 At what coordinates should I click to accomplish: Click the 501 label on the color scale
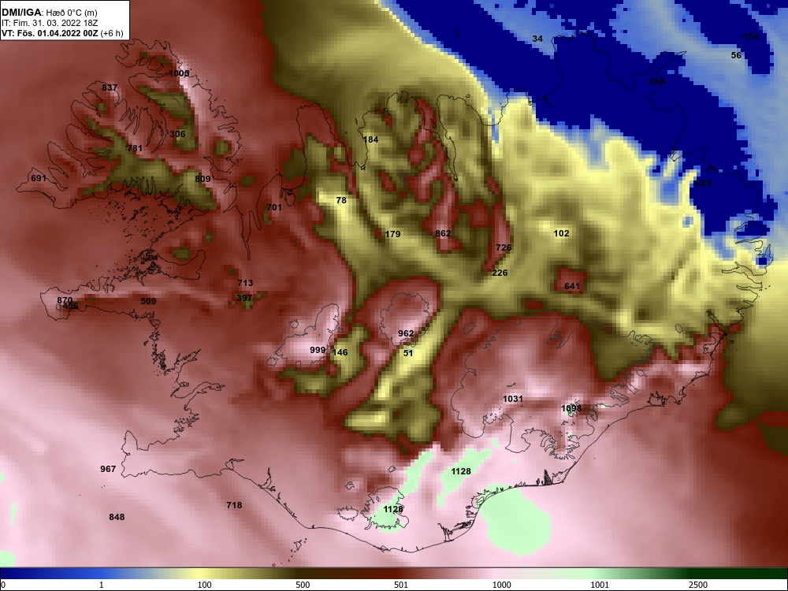point(401,585)
